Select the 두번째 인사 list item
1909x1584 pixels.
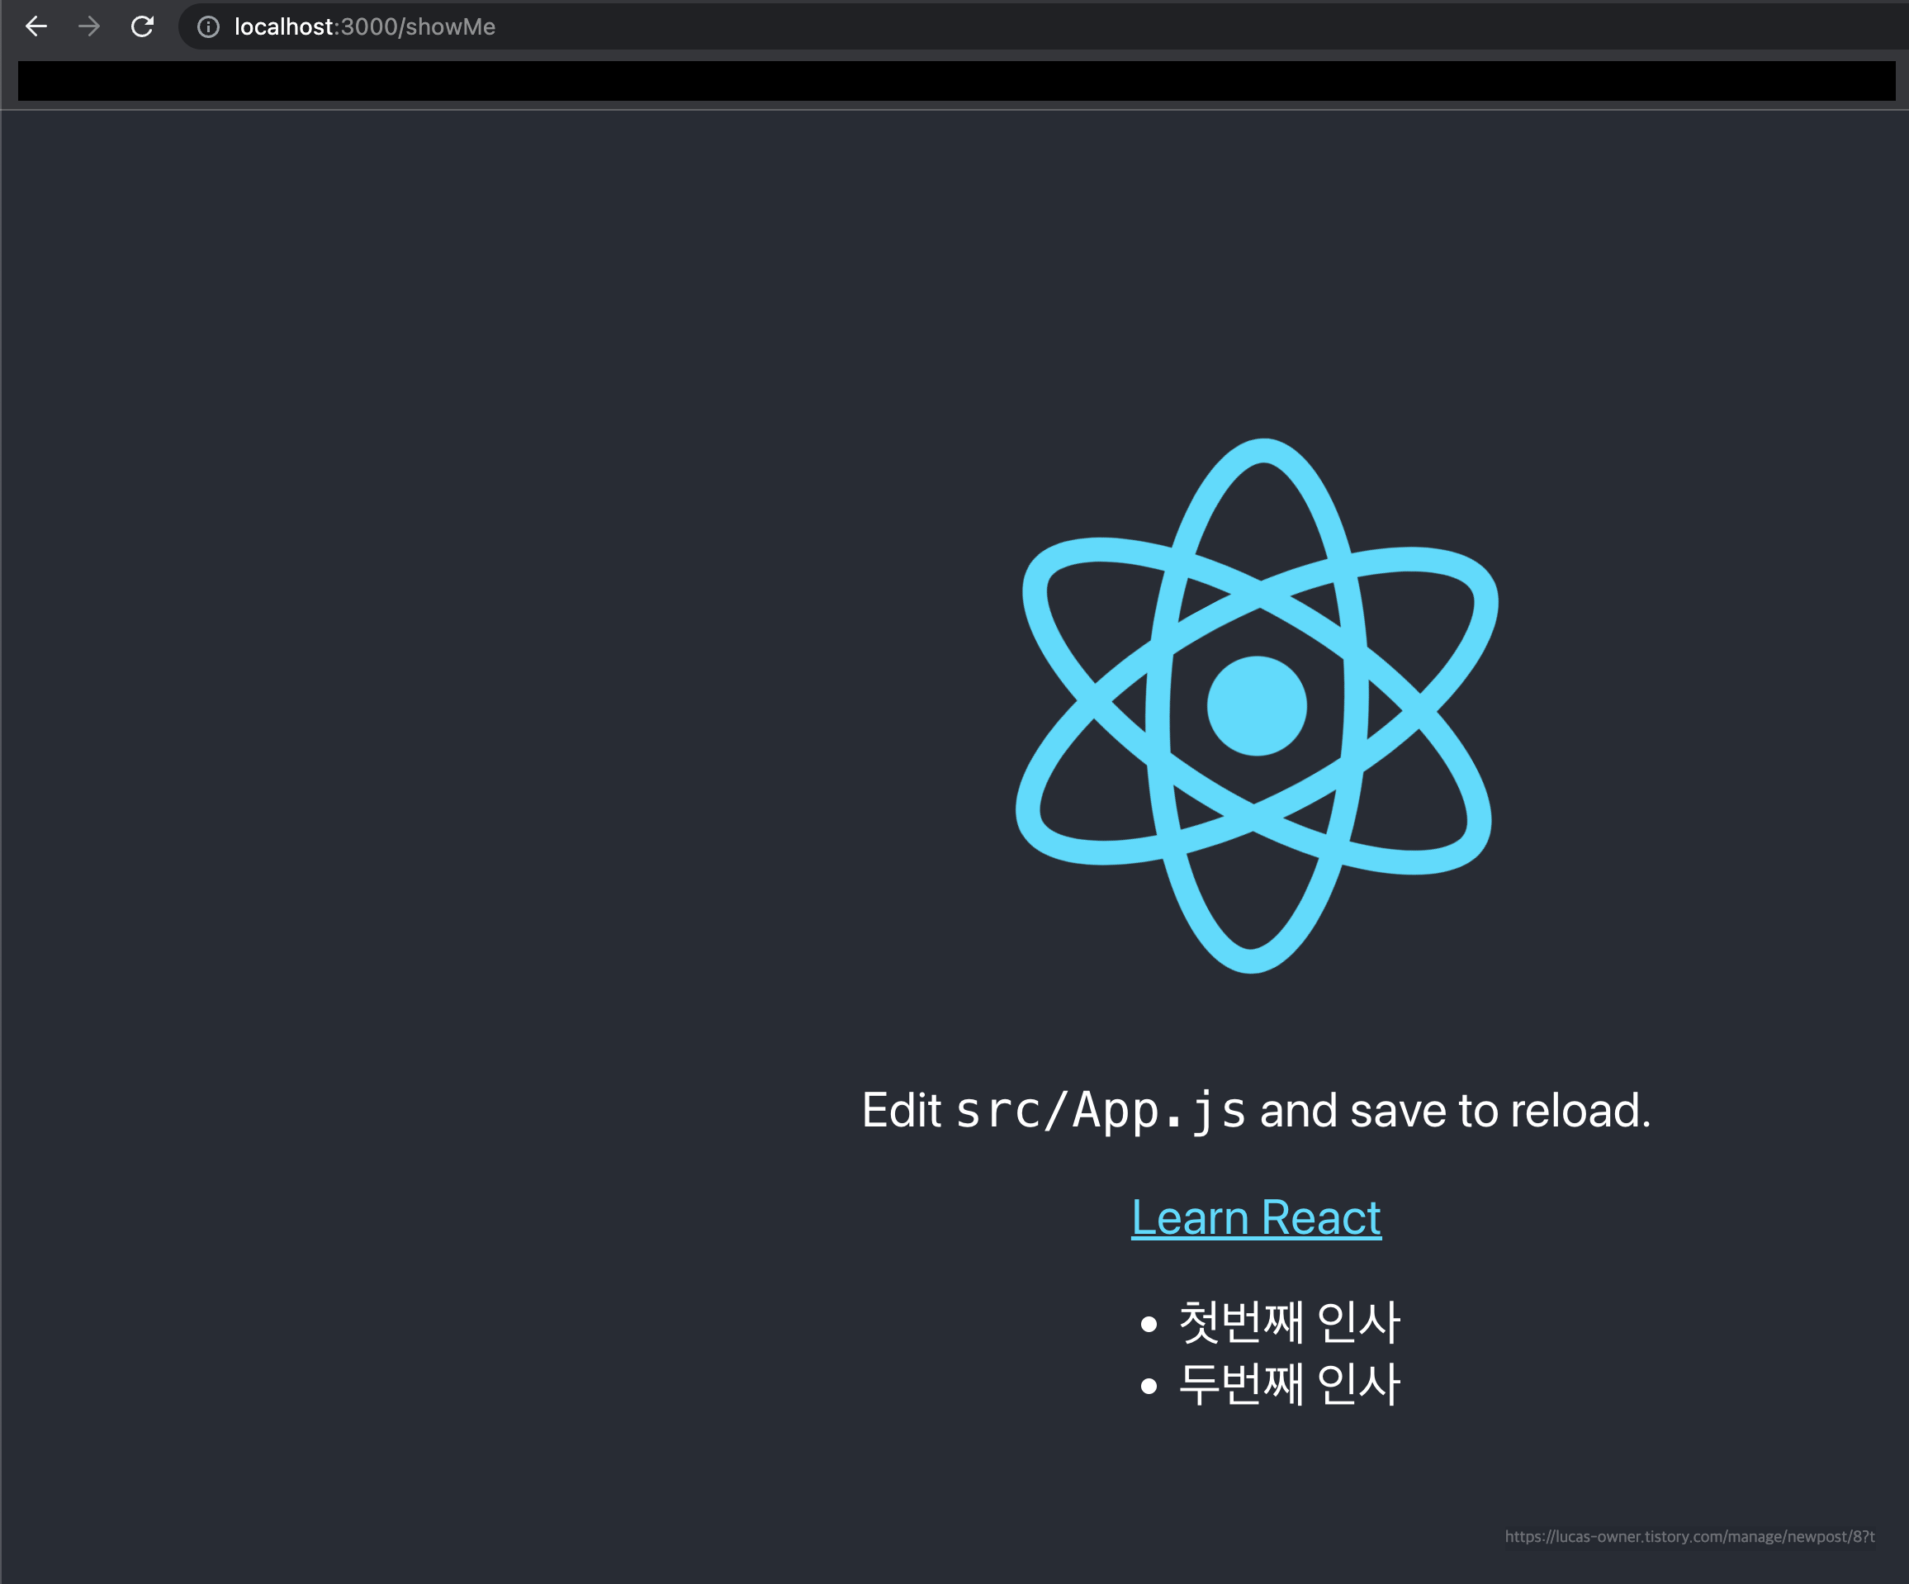[1288, 1384]
